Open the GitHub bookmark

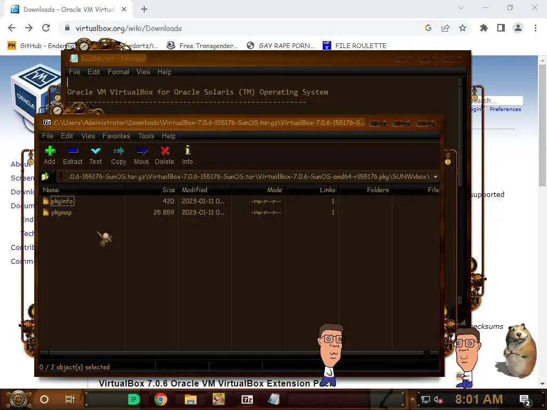(41, 46)
